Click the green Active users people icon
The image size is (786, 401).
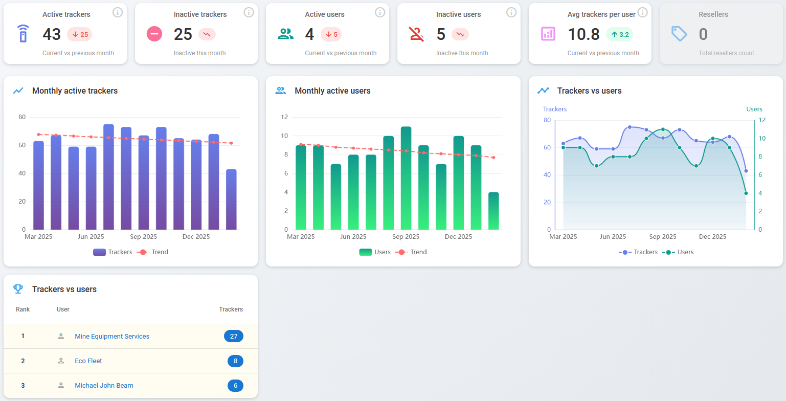[x=285, y=34]
